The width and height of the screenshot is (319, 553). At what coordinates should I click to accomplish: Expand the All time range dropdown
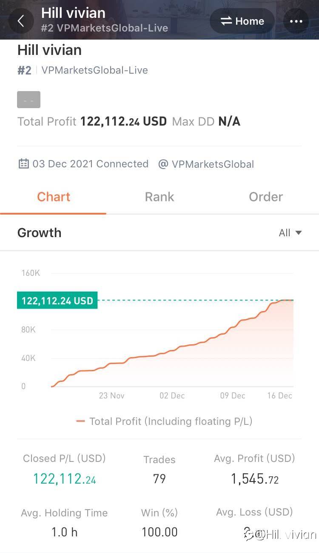290,233
